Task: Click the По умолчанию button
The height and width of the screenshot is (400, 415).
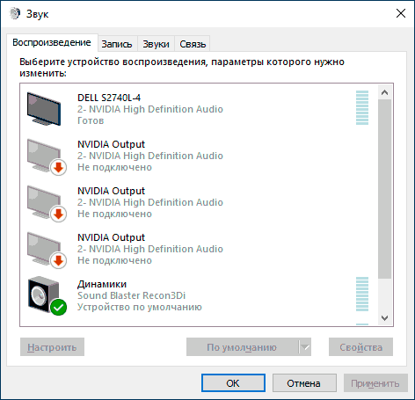Action: coord(242,347)
